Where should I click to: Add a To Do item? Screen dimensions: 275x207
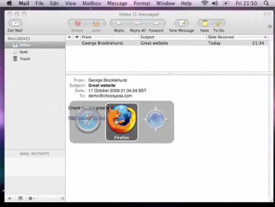click(x=219, y=23)
